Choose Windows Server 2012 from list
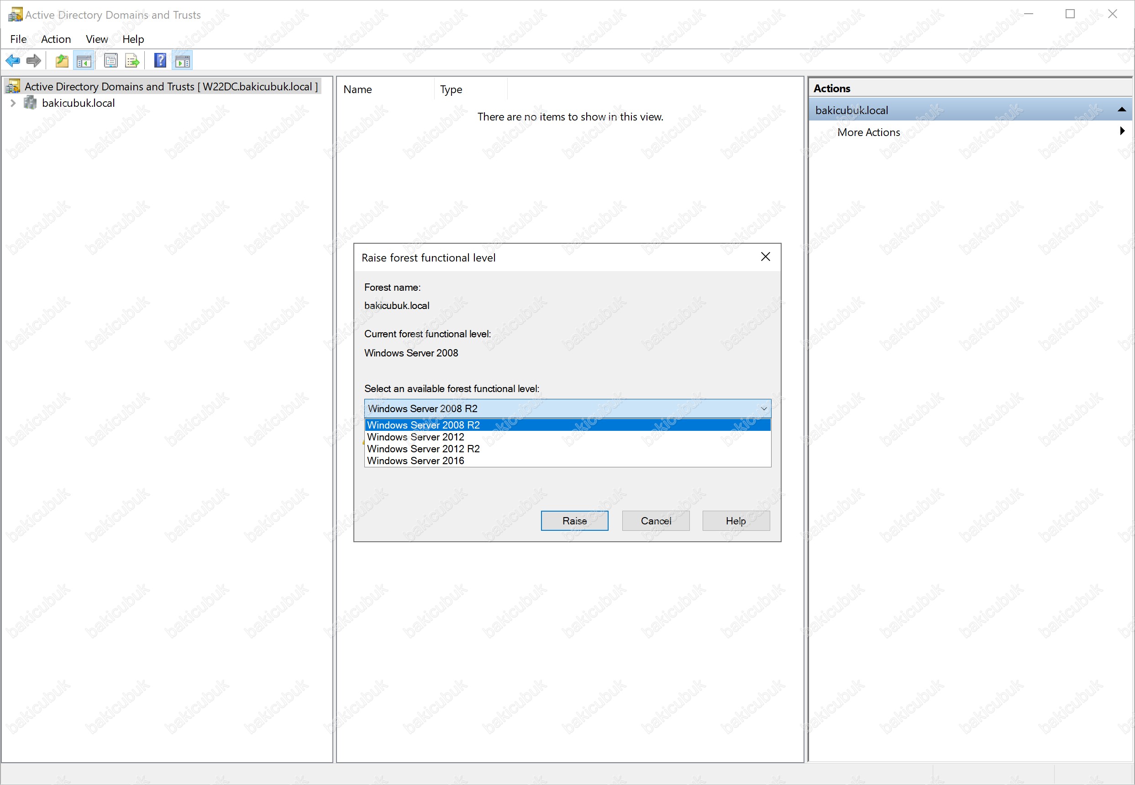 pos(567,437)
